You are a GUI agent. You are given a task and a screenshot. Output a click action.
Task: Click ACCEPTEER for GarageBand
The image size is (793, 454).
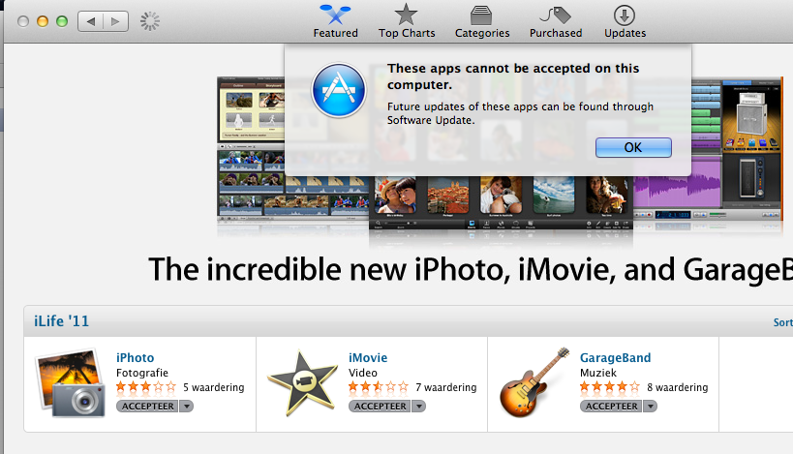(611, 406)
